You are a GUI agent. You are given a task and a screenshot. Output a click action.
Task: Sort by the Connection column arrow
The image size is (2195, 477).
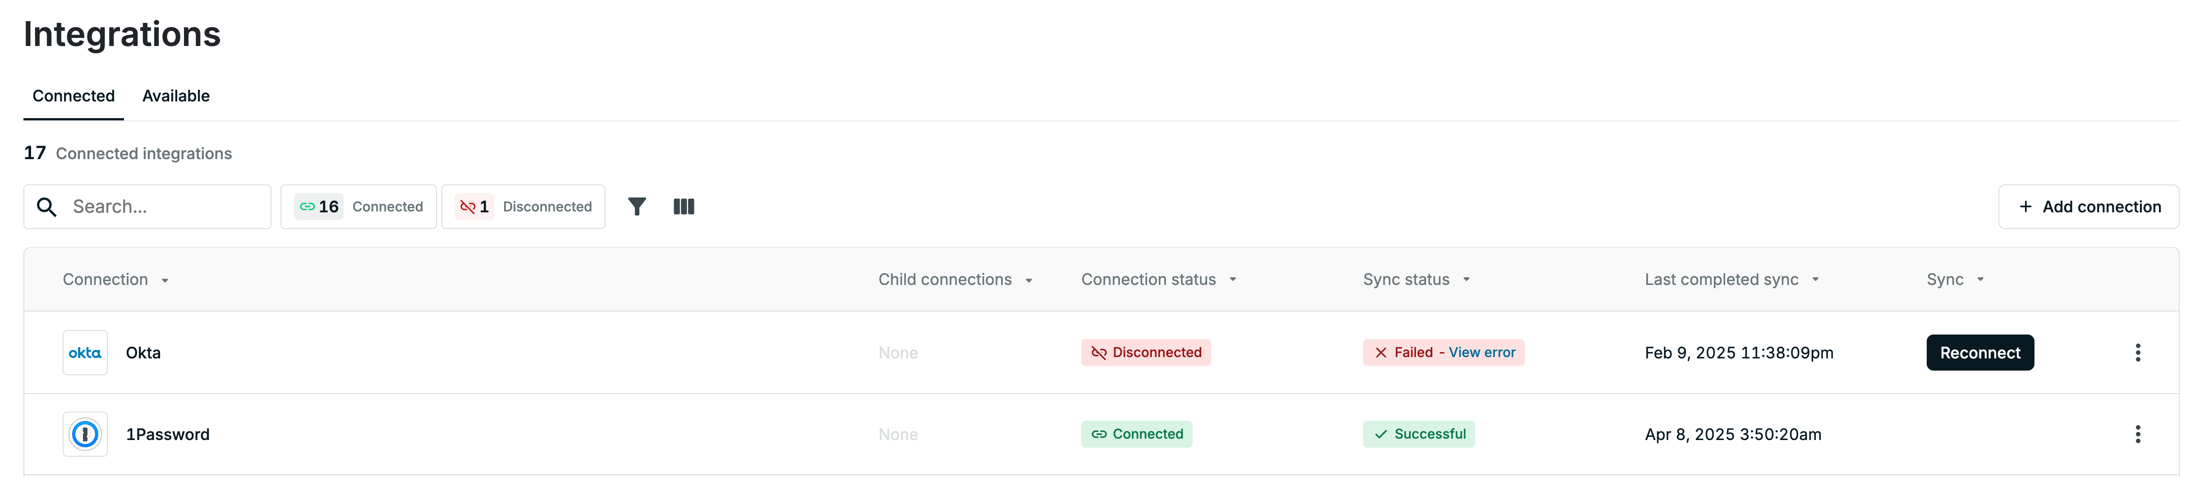165,280
